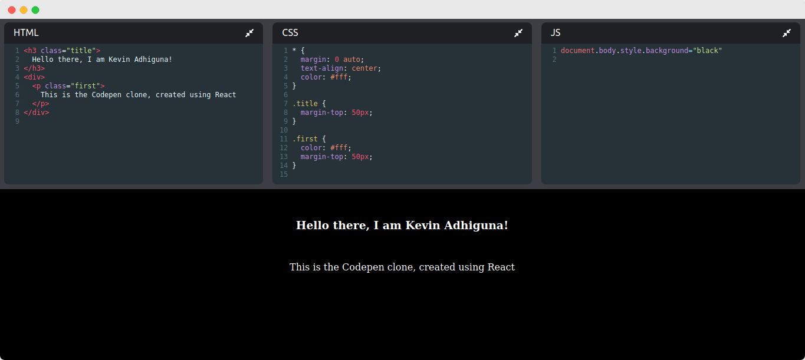The width and height of the screenshot is (805, 360).
Task: Collapse the HTML editor panel
Action: (249, 33)
